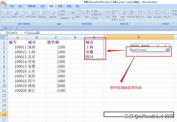Switch to the 插入 tab
Image resolution: width=177 pixels, height=122 pixels.
[x=20, y=6]
